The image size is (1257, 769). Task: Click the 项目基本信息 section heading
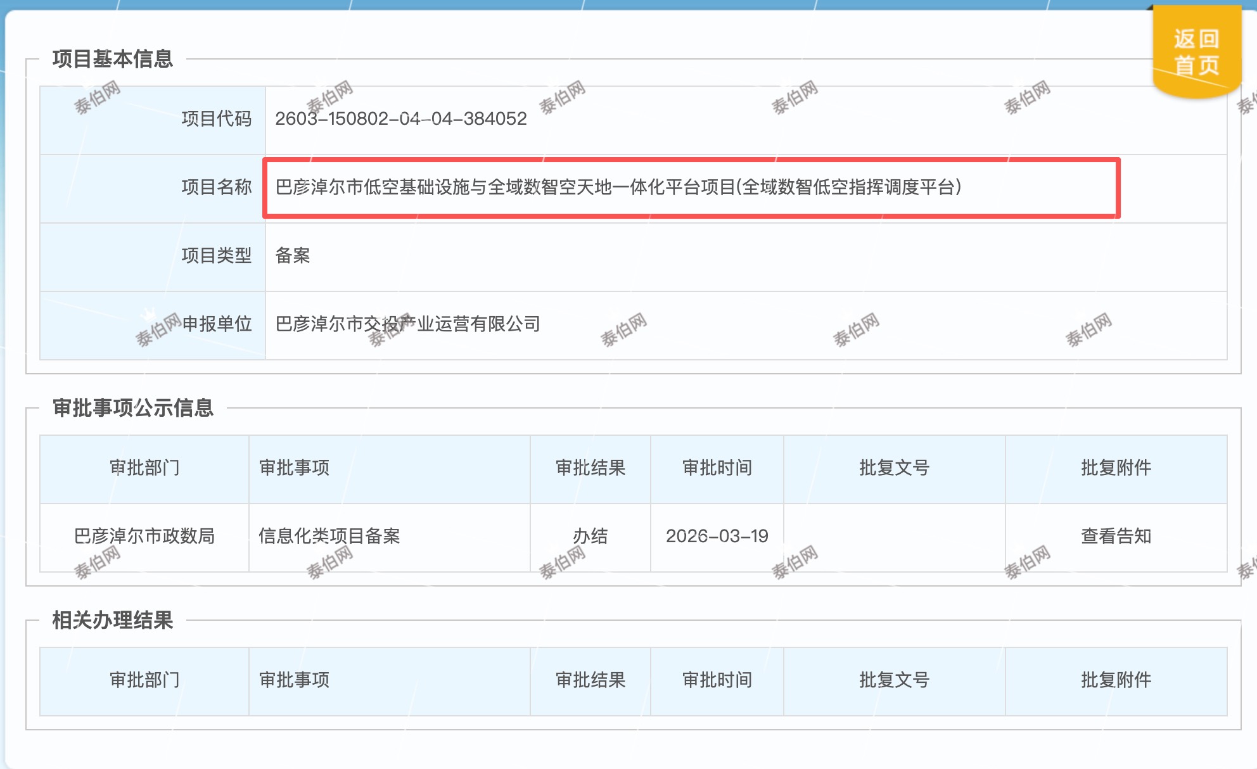[x=112, y=59]
